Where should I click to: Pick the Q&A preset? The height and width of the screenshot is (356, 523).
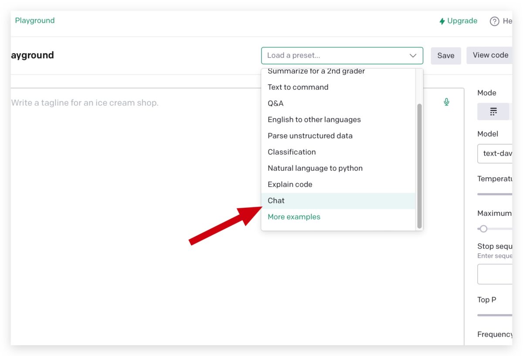[338, 103]
